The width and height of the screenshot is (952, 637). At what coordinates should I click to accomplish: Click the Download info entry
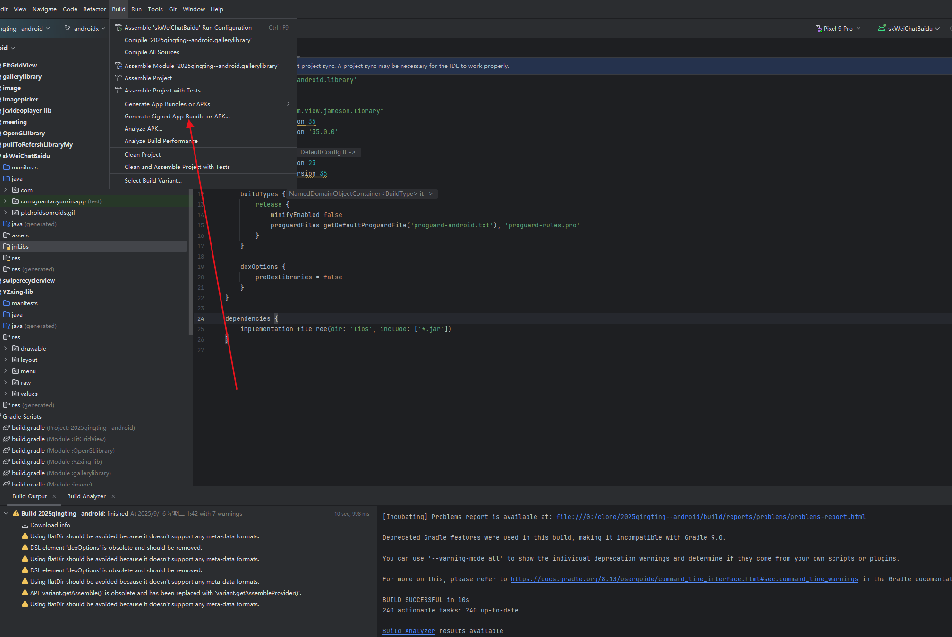[50, 525]
